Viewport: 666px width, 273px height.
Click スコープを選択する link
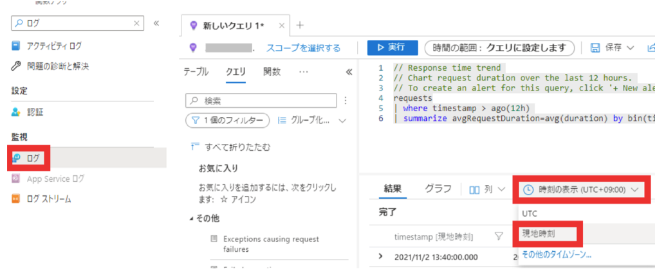303,48
